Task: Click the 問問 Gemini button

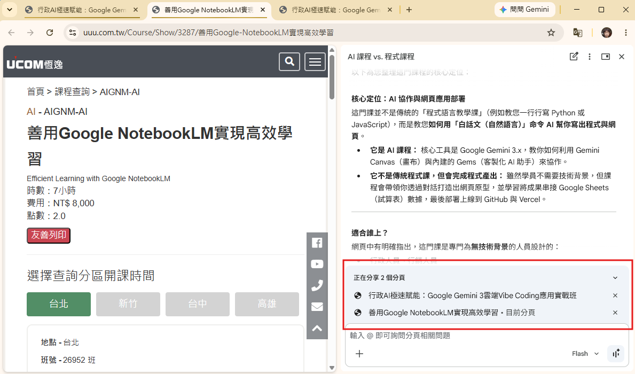Action: (x=524, y=9)
